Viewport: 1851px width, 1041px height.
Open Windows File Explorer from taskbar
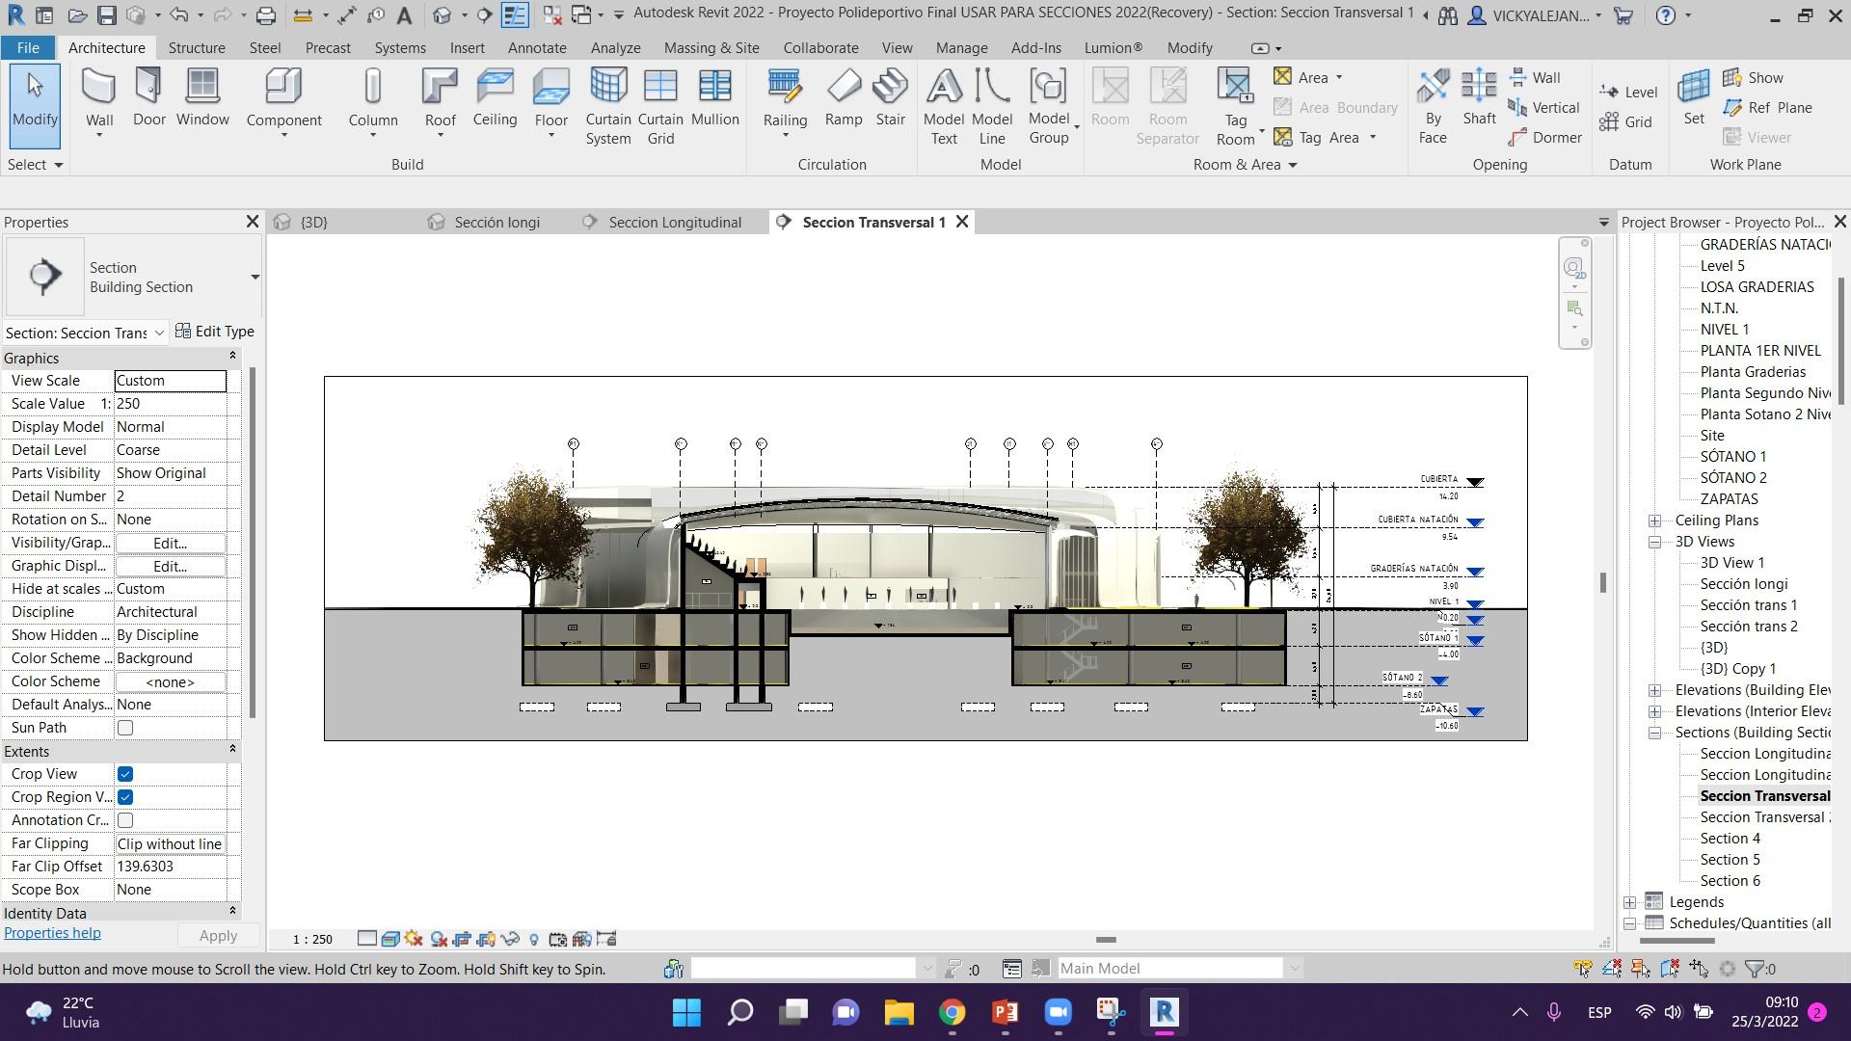[x=899, y=1012]
